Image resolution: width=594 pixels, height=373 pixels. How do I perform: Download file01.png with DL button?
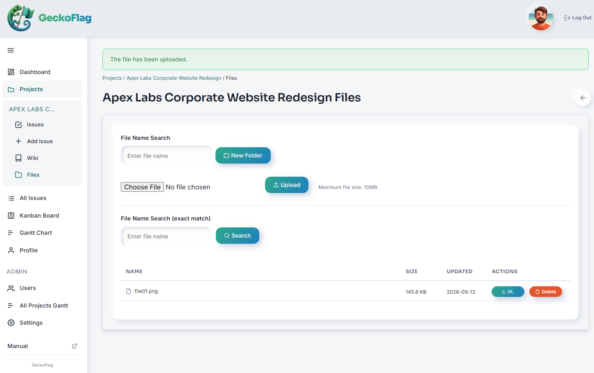[x=508, y=292]
